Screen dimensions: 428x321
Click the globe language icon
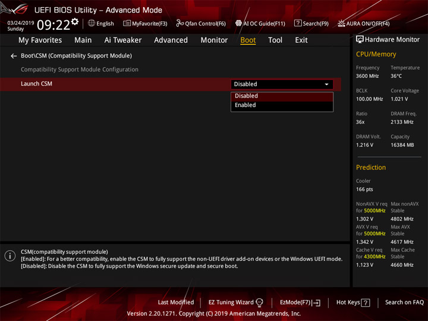(92, 23)
